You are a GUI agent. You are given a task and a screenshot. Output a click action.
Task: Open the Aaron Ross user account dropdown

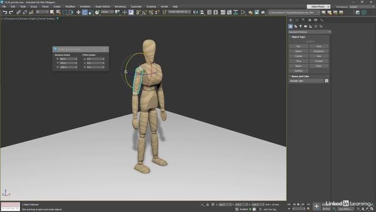point(318,6)
